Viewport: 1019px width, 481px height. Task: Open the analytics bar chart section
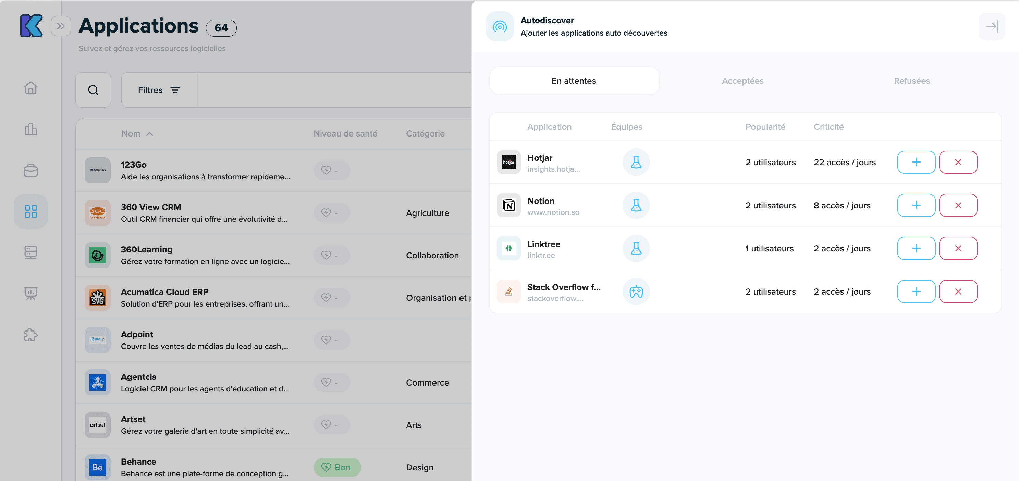pos(30,130)
